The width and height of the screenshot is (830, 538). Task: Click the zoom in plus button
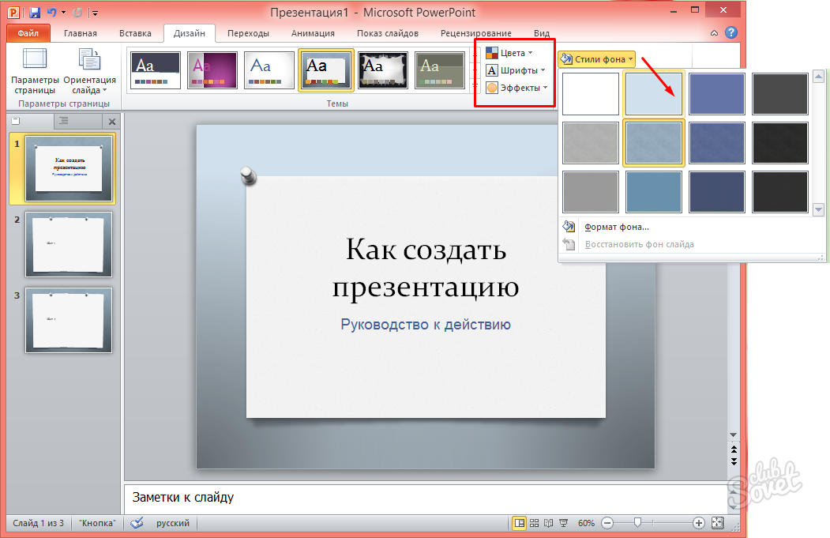click(x=699, y=523)
